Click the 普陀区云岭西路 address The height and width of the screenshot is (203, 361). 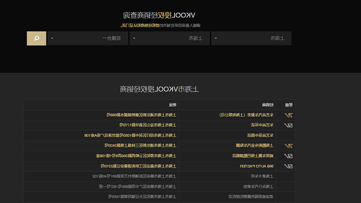[x=136, y=156]
